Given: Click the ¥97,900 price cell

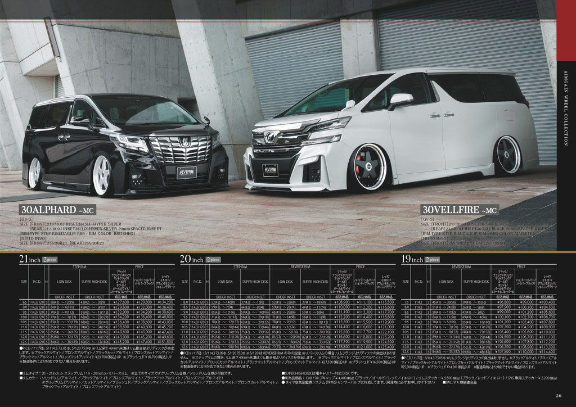Looking at the screenshot, I should click(503, 307).
